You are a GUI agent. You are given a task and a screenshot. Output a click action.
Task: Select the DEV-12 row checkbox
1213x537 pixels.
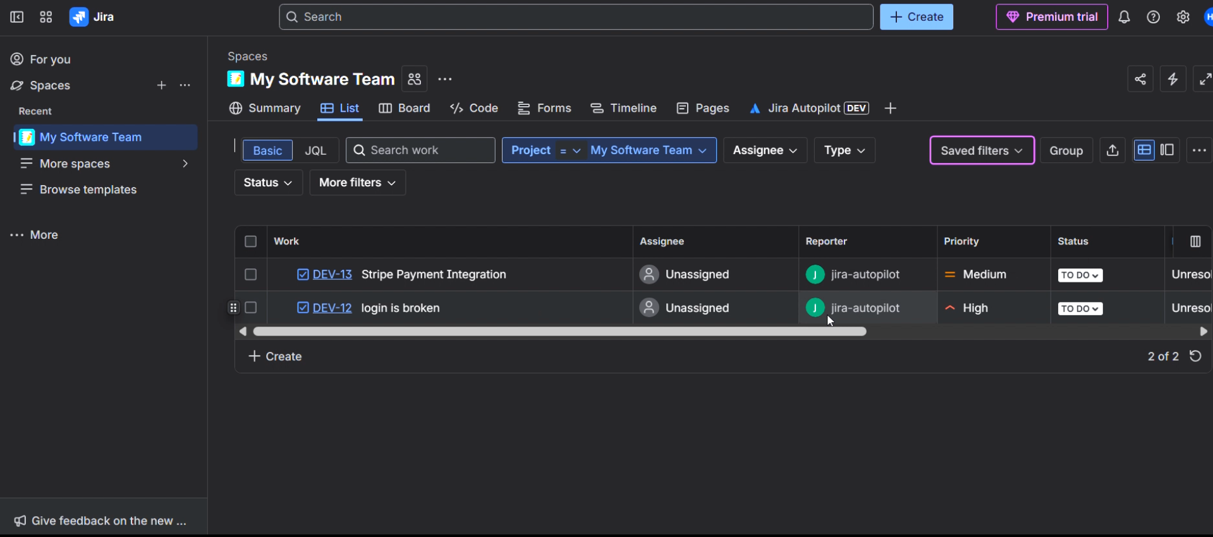[251, 308]
